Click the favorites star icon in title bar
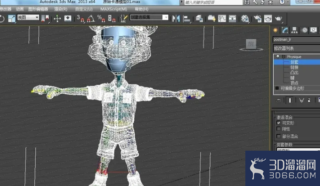Image resolution: width=320 pixels, height=186 pixels. point(270,2)
